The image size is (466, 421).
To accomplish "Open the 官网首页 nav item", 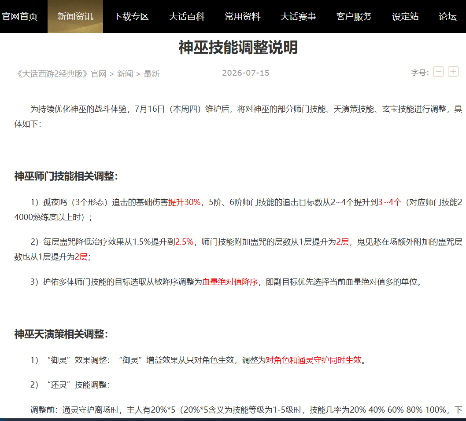I will (20, 16).
